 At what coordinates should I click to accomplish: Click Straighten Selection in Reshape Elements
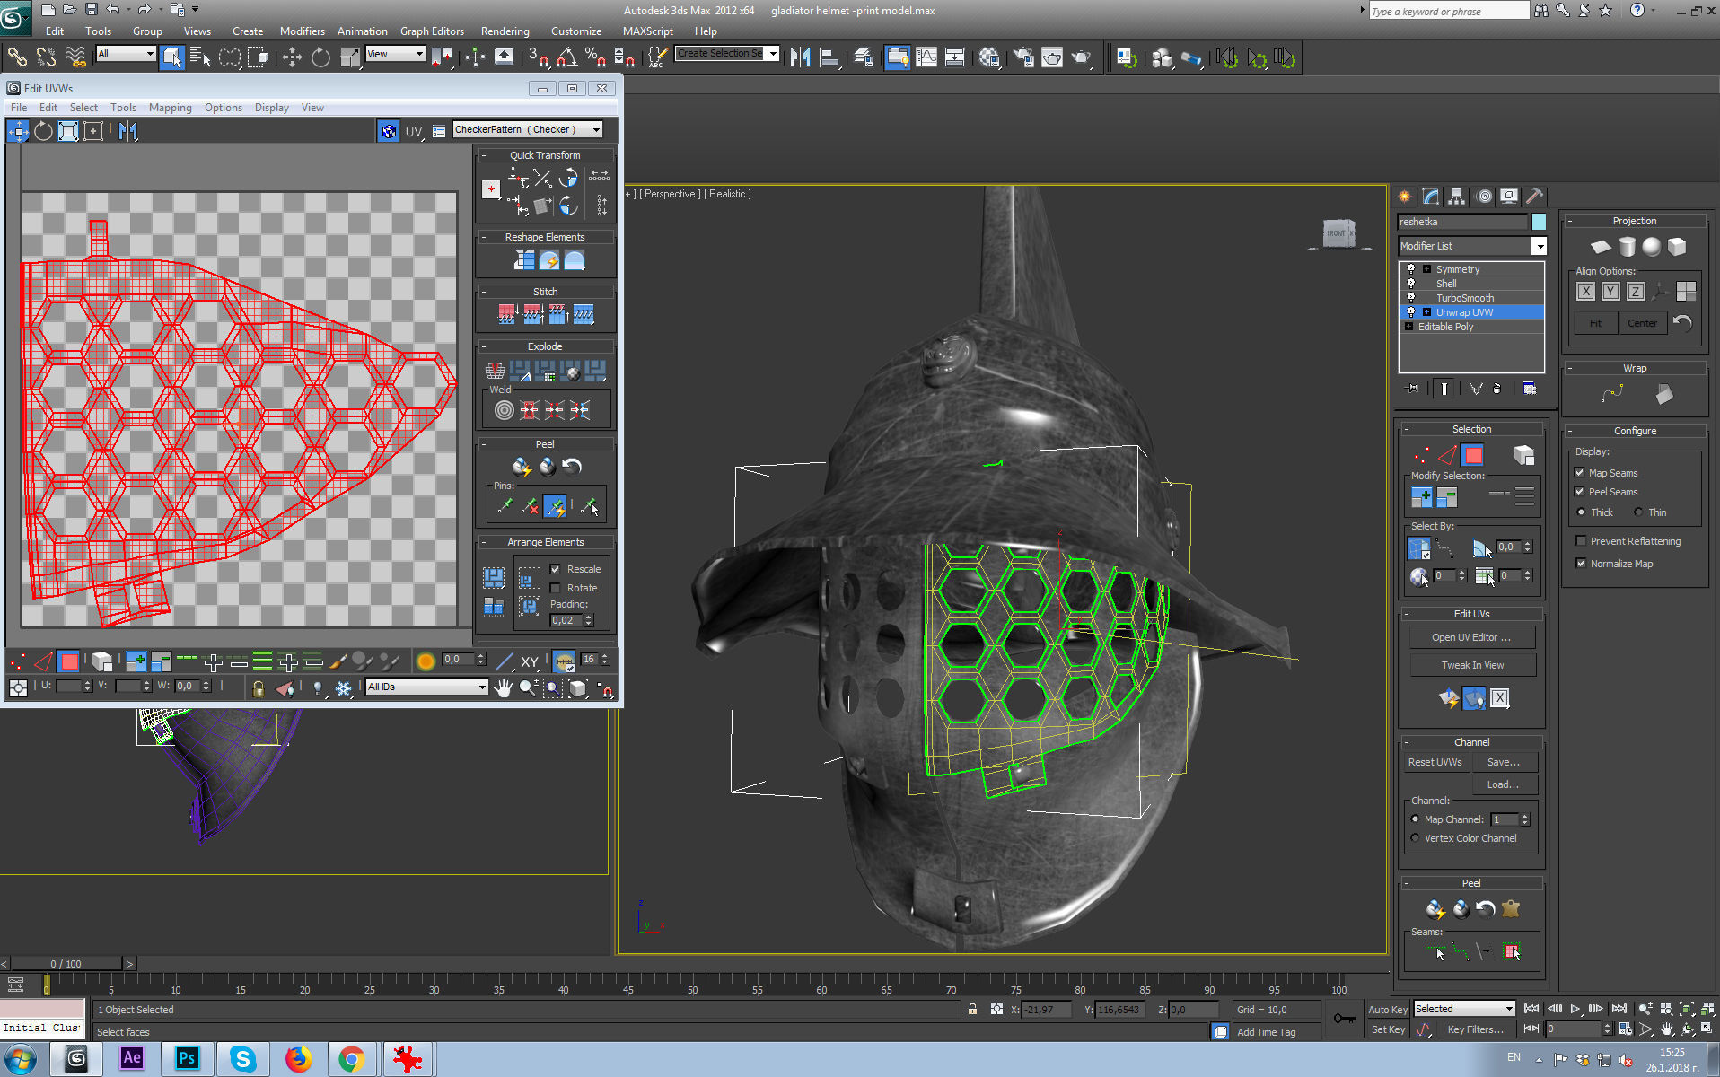coord(524,260)
